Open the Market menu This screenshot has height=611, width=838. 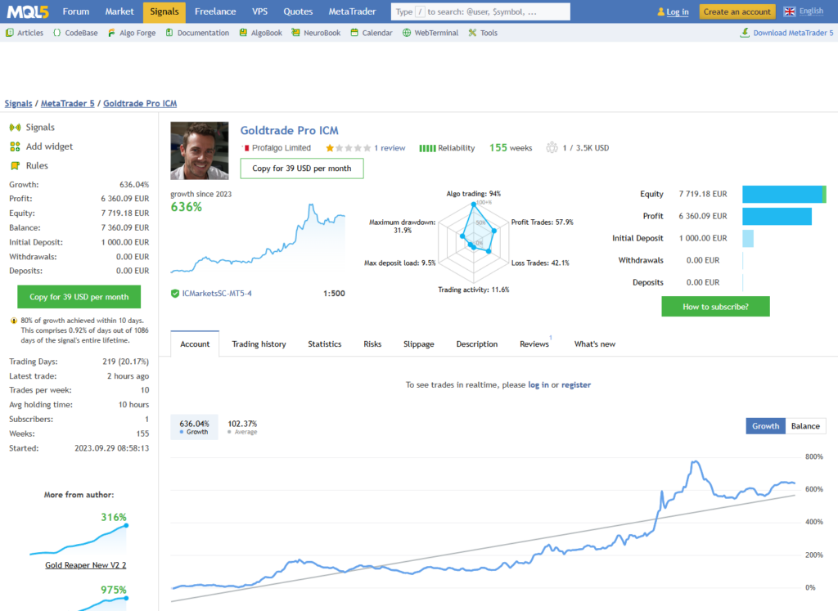pyautogui.click(x=119, y=11)
